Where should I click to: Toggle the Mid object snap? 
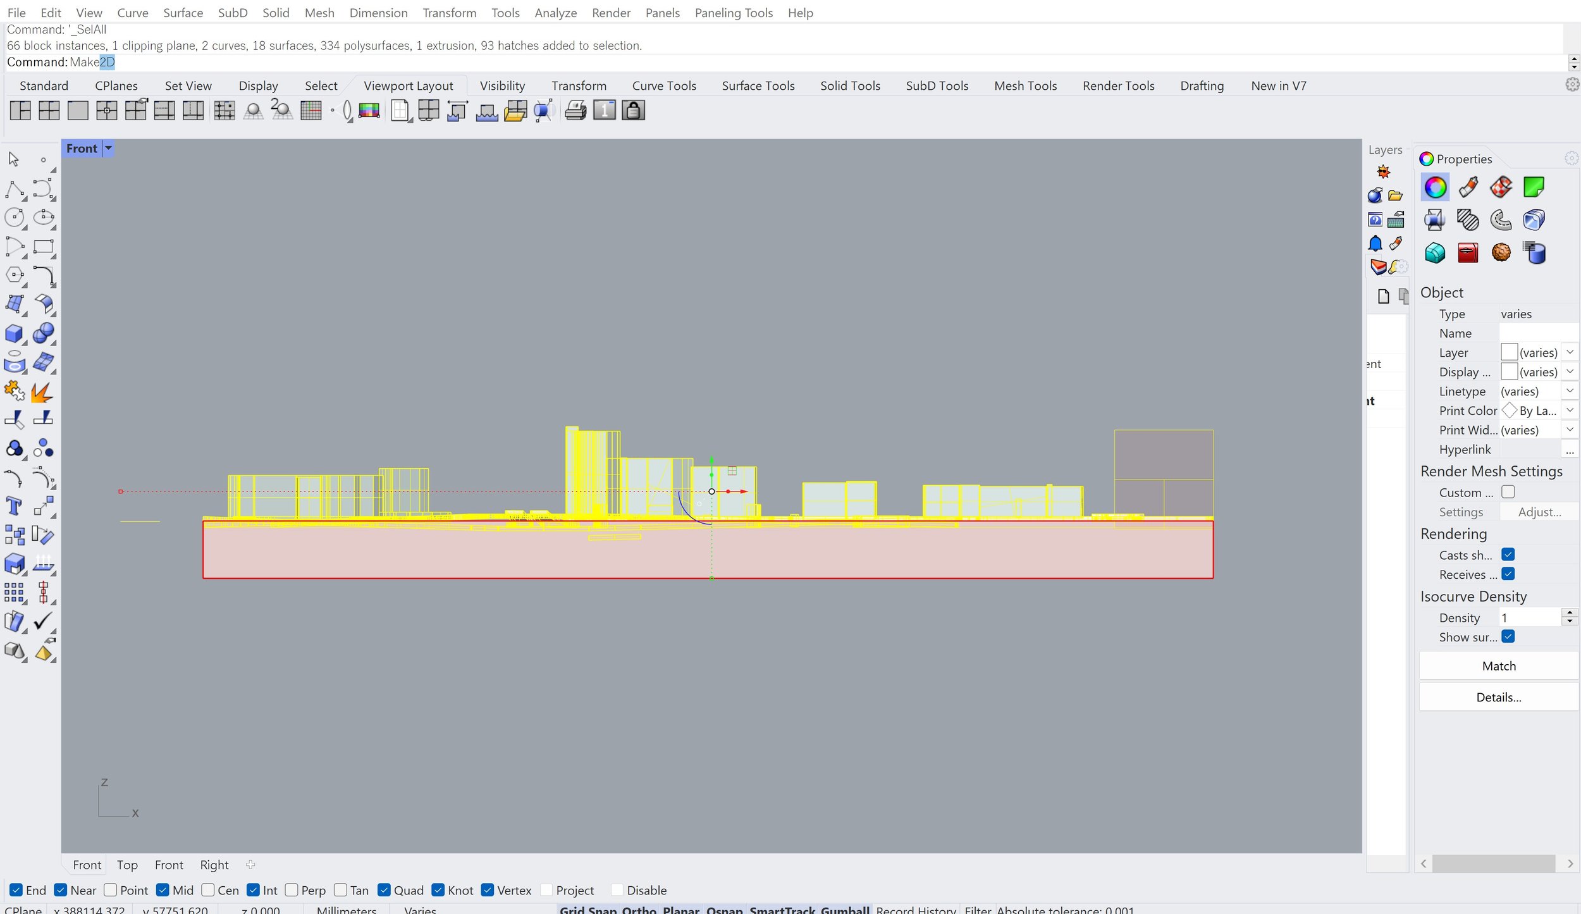[x=163, y=890]
